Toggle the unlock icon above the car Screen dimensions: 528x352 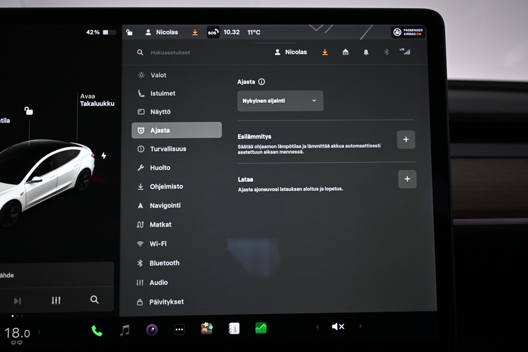(28, 110)
